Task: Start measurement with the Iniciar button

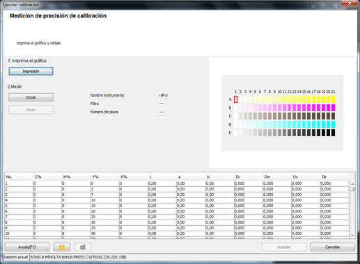Action: tap(31, 97)
